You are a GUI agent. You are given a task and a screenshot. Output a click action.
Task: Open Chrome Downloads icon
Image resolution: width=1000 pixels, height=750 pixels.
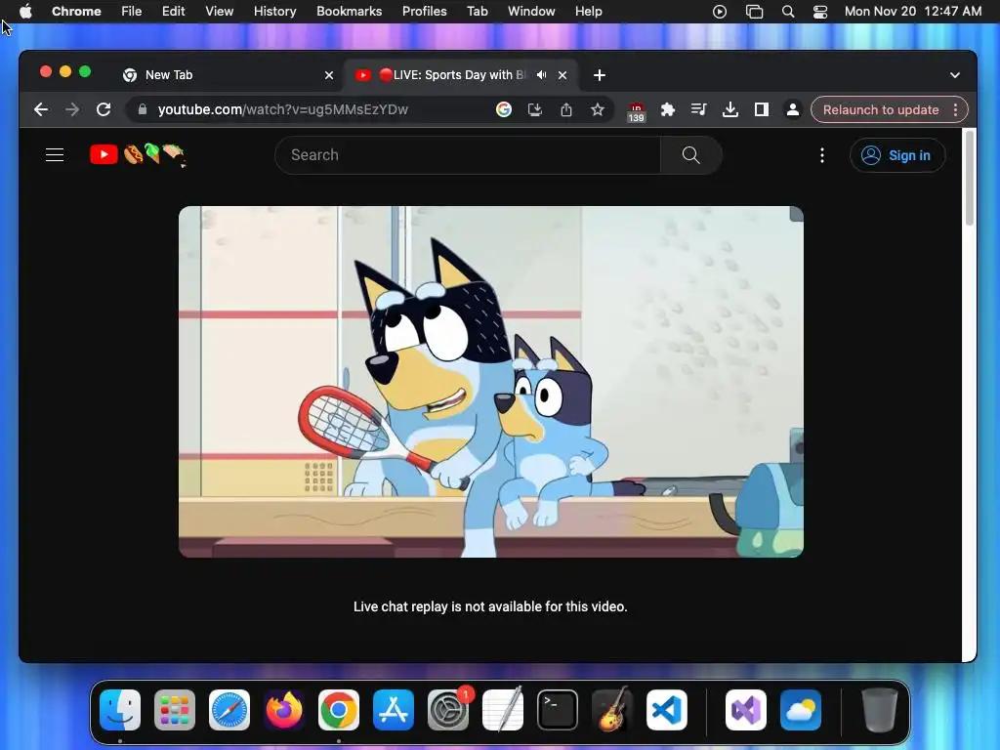point(730,109)
